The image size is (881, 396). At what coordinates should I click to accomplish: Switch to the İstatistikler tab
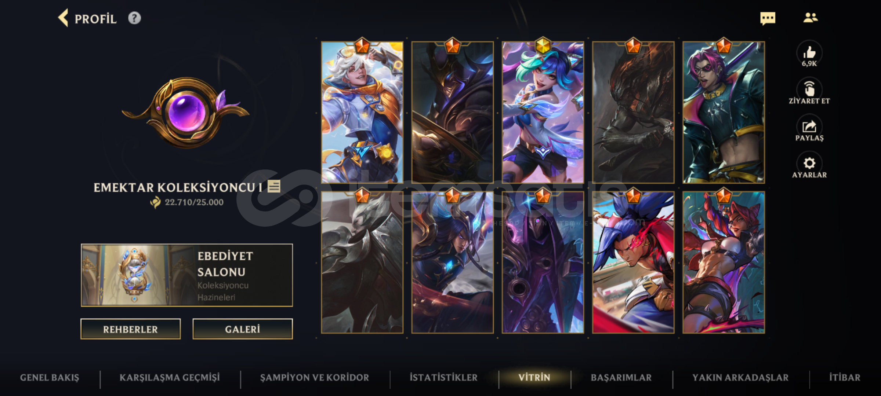[443, 377]
